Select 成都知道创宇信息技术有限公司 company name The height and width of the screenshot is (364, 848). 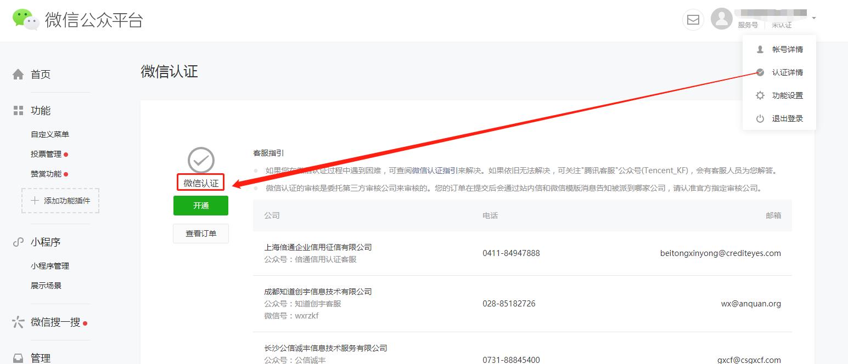pos(318,292)
